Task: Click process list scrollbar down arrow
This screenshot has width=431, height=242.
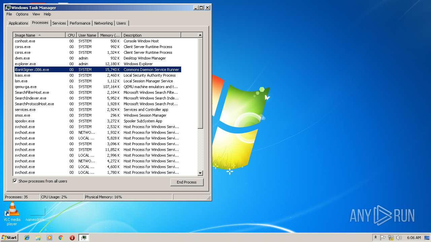Action: point(200,173)
